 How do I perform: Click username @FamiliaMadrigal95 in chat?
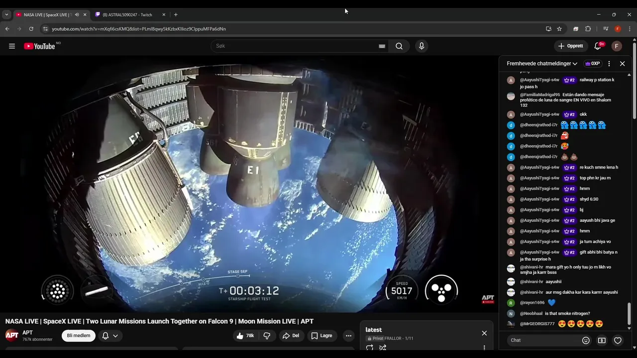coord(540,94)
